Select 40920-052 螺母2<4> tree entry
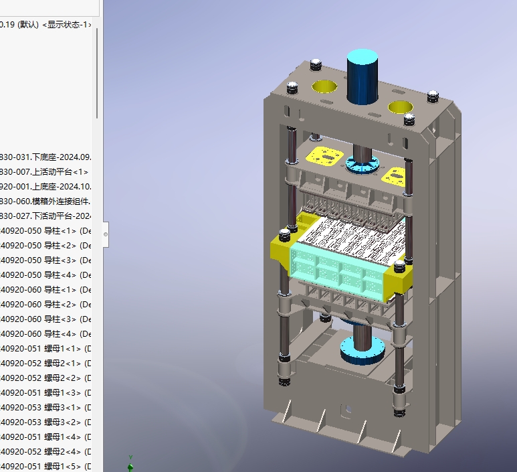Screen dimensions: 517x472 tap(46, 451)
